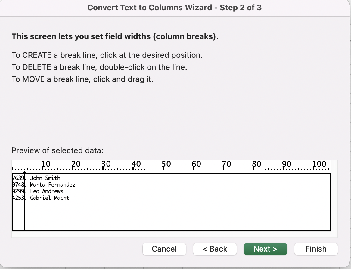Go back with the < Back button
Screen dimensions: 351x269
(215, 249)
